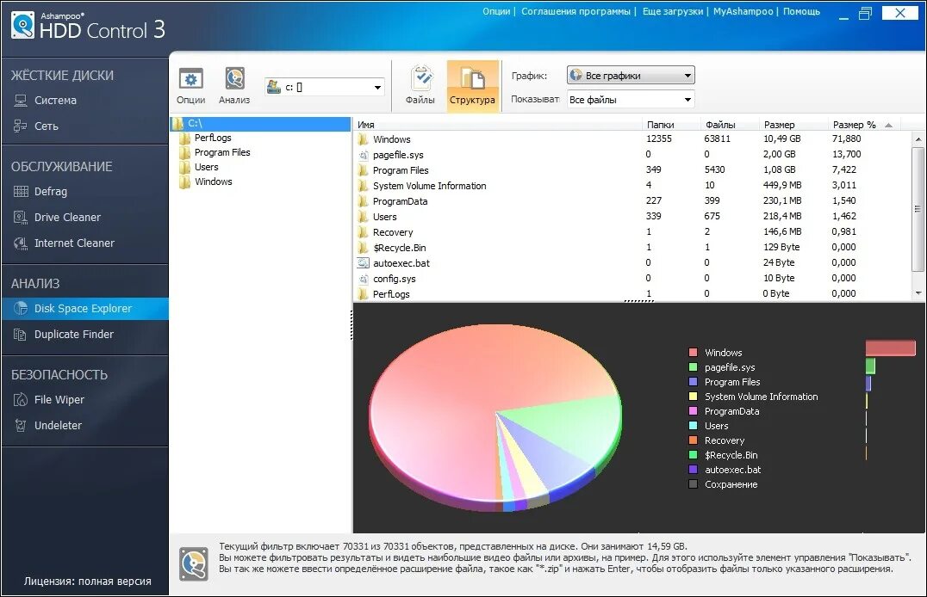Click the autoexec.bat file icon
Viewport: 927px width, 597px height.
point(363,263)
